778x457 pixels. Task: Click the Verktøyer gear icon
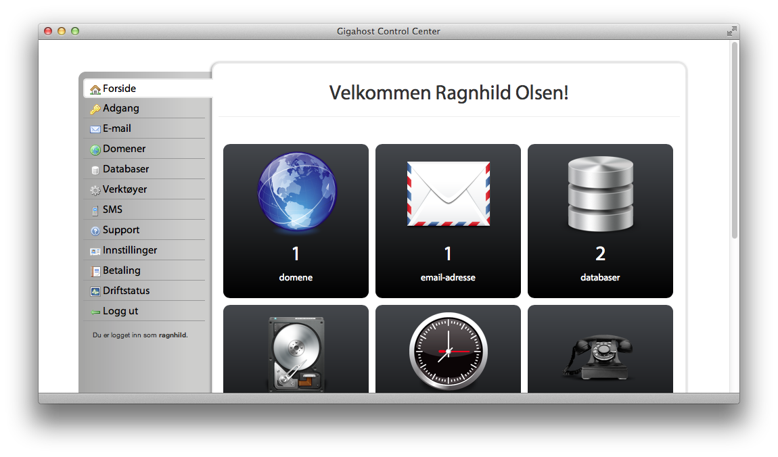pos(95,191)
